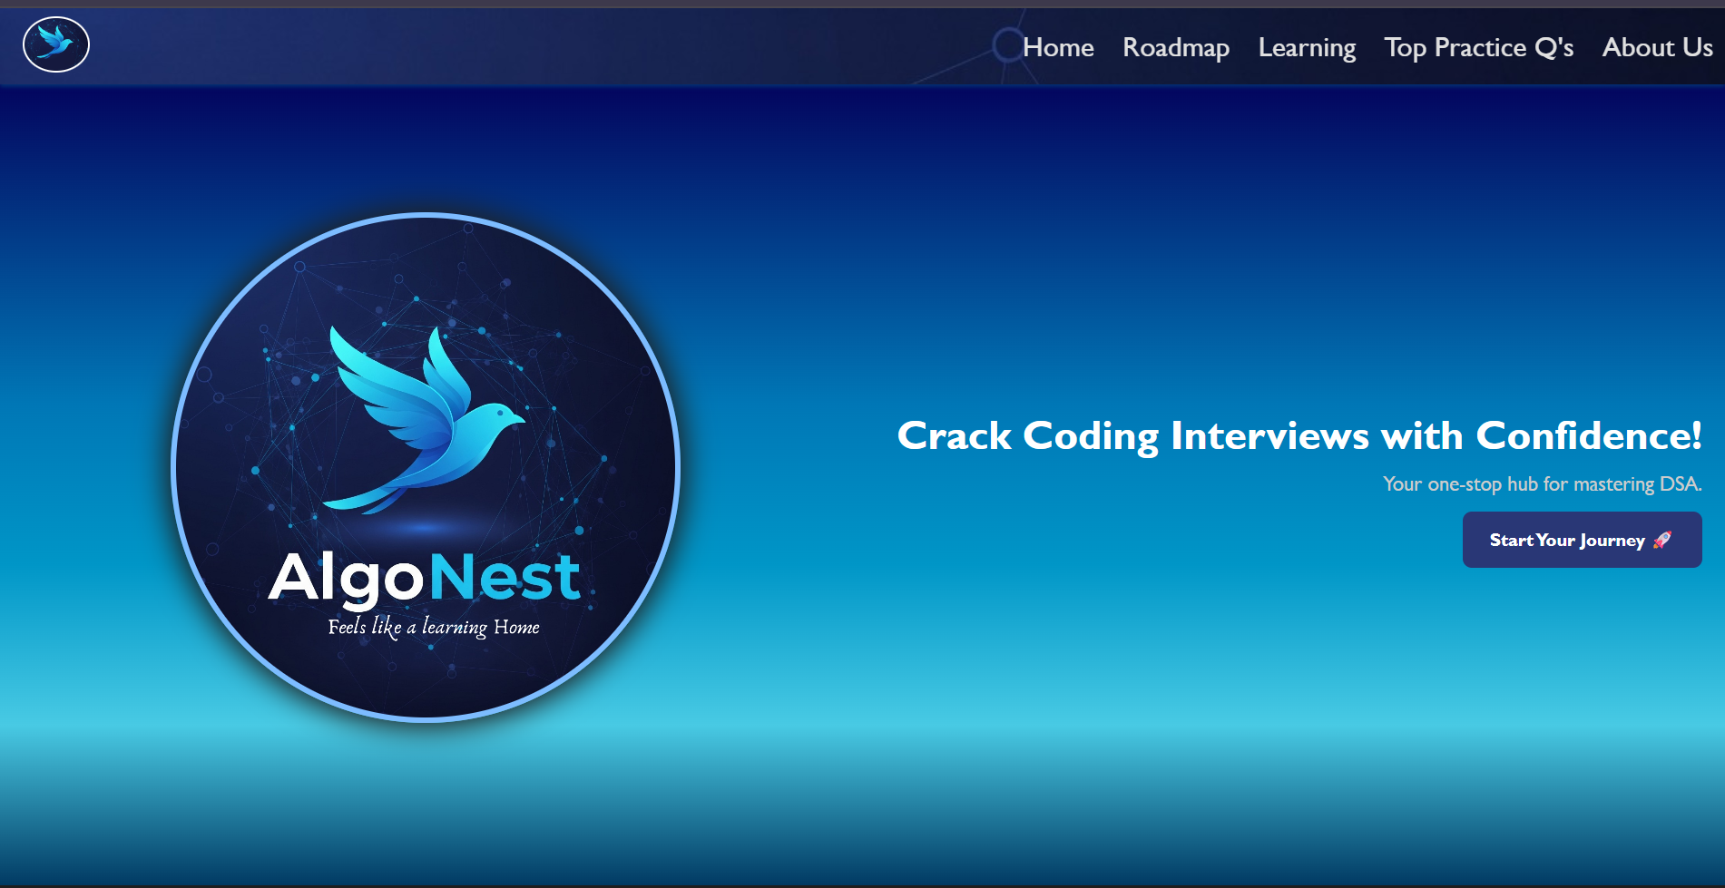Click the blue 'Nest' wordmark text

click(x=505, y=578)
